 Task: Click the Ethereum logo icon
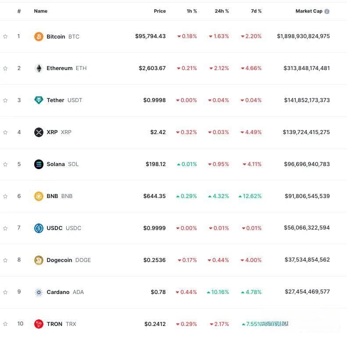(39, 68)
